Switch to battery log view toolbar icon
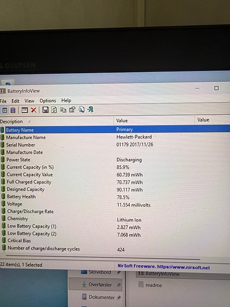 [13, 110]
